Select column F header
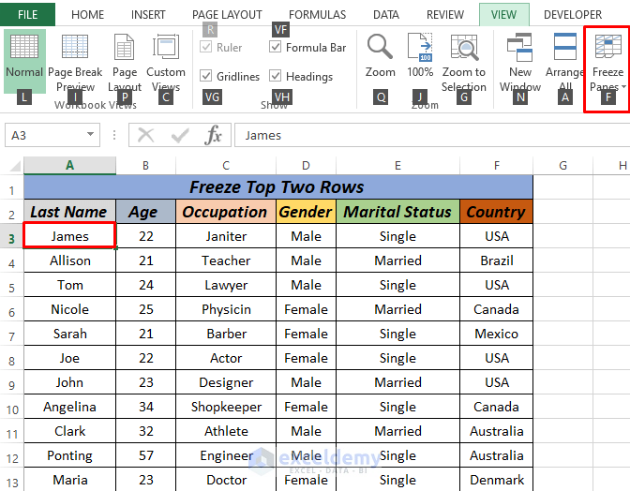 [497, 166]
